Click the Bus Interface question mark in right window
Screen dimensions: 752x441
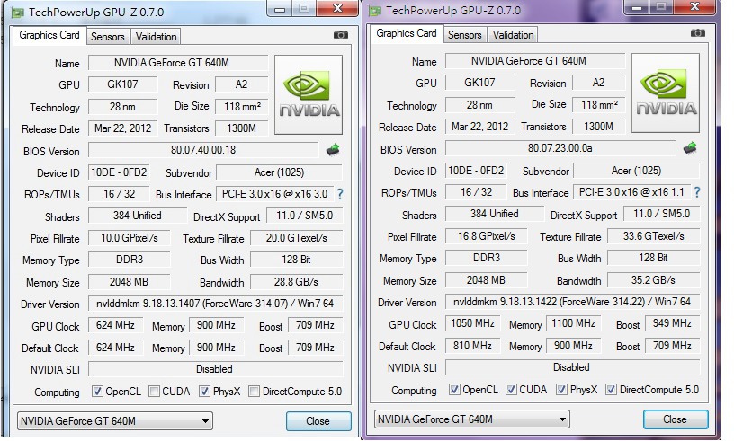(x=697, y=192)
